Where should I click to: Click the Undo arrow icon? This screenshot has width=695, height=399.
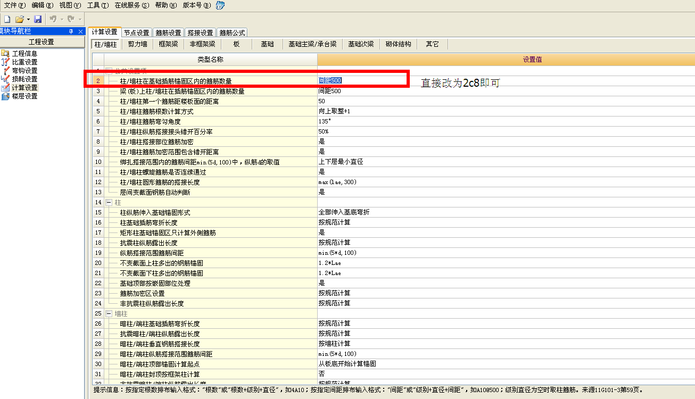coord(53,19)
